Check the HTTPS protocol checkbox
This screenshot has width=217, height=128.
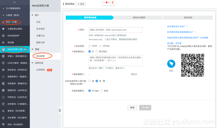tap(101, 46)
